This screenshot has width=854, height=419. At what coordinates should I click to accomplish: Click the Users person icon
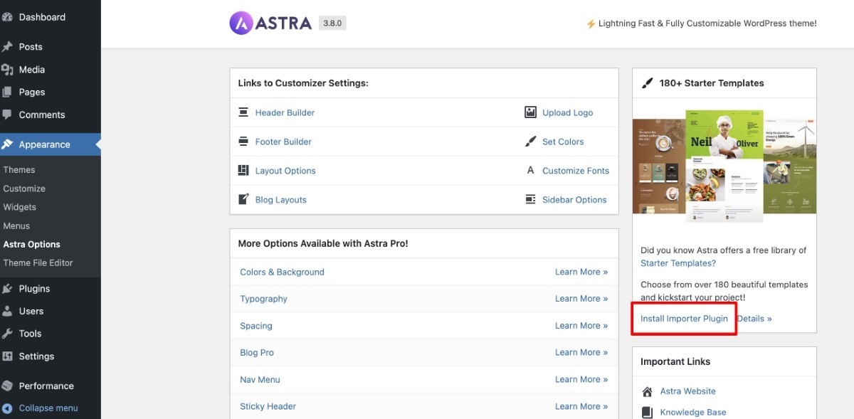[x=7, y=312]
